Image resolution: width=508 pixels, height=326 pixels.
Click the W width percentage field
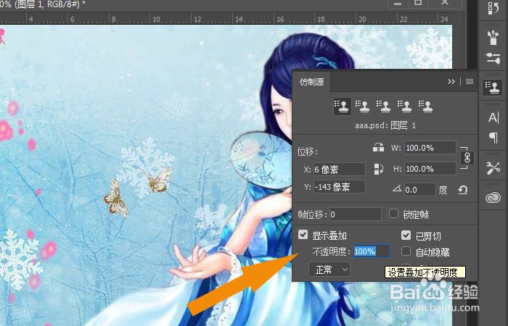pos(430,148)
